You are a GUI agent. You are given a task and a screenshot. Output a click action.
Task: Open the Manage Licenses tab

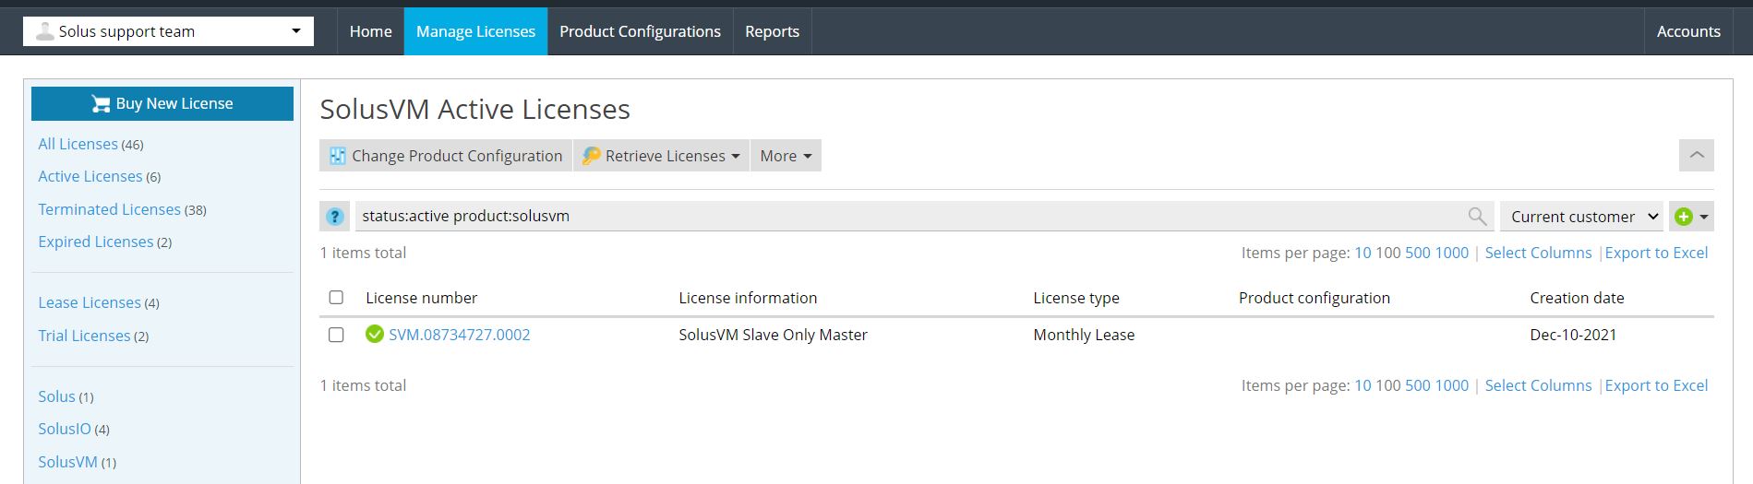475,31
